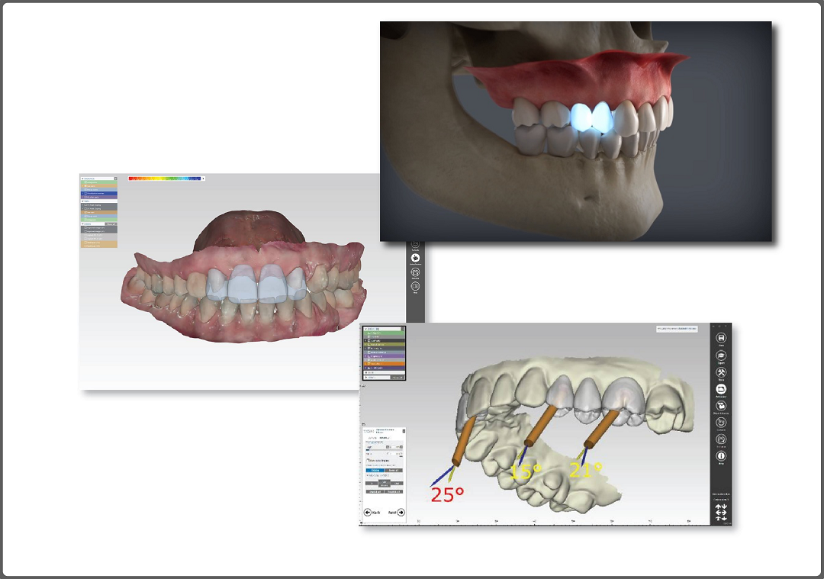
Task: Open the Expert mode icon
Action: [x=720, y=355]
